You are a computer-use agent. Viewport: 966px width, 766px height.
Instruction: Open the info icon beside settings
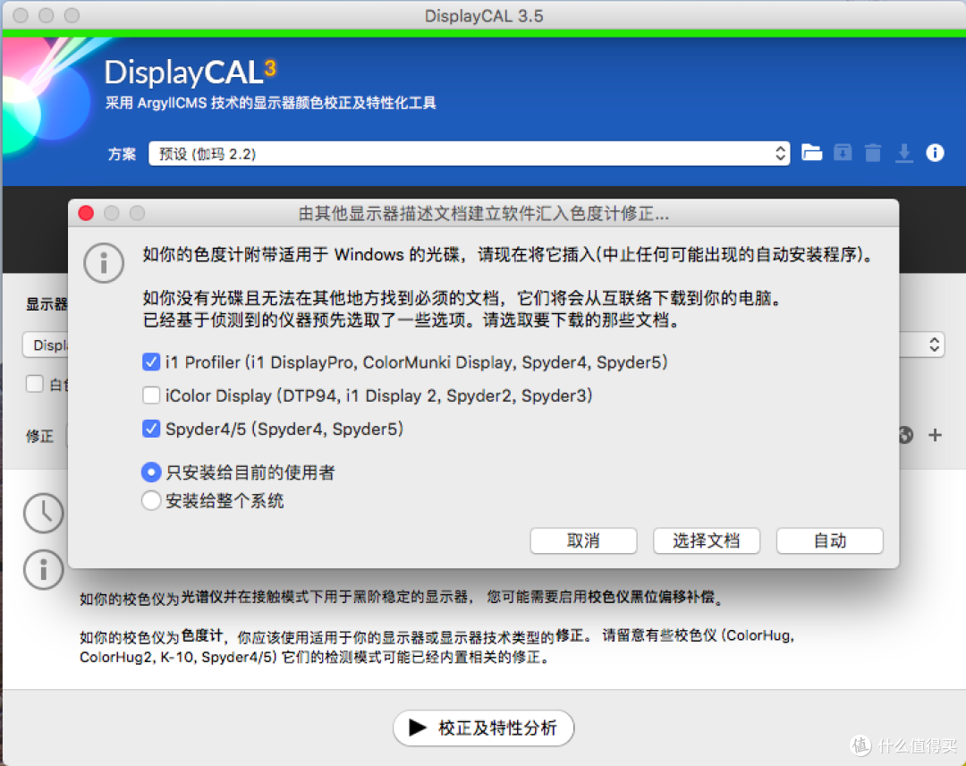pos(935,152)
